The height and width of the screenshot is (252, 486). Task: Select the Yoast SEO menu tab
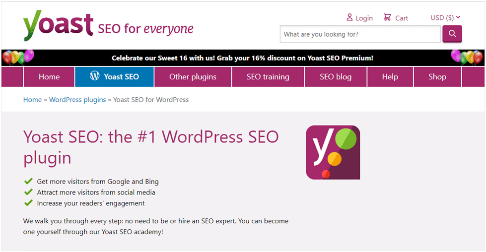tap(114, 77)
